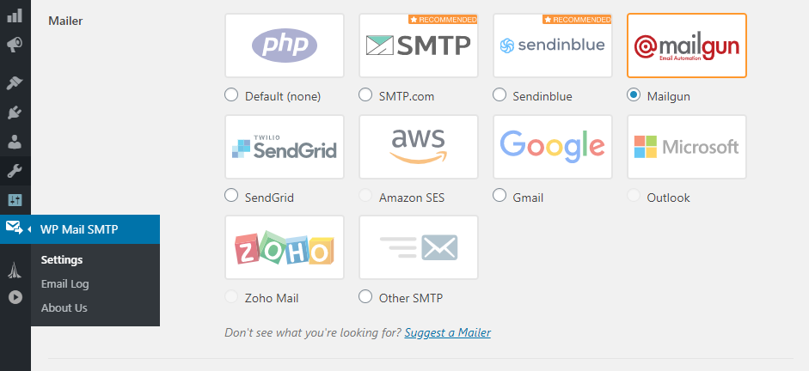Choose the SMTP.com radio option

tap(365, 95)
